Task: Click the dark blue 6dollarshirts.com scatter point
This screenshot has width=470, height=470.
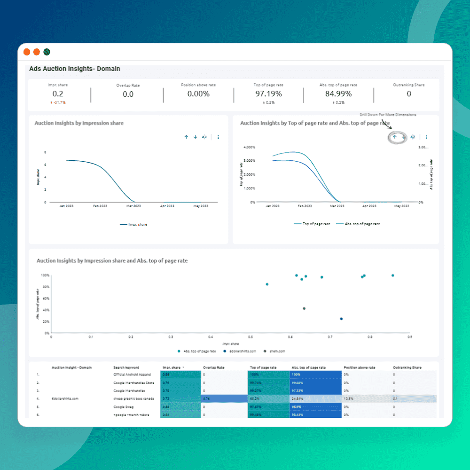Action: [341, 319]
